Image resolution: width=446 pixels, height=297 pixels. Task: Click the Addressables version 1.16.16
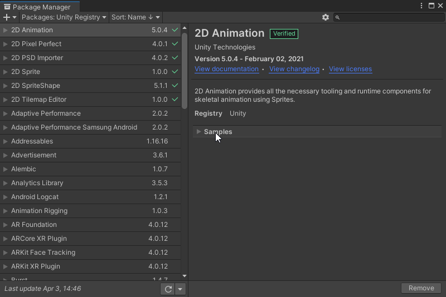157,141
